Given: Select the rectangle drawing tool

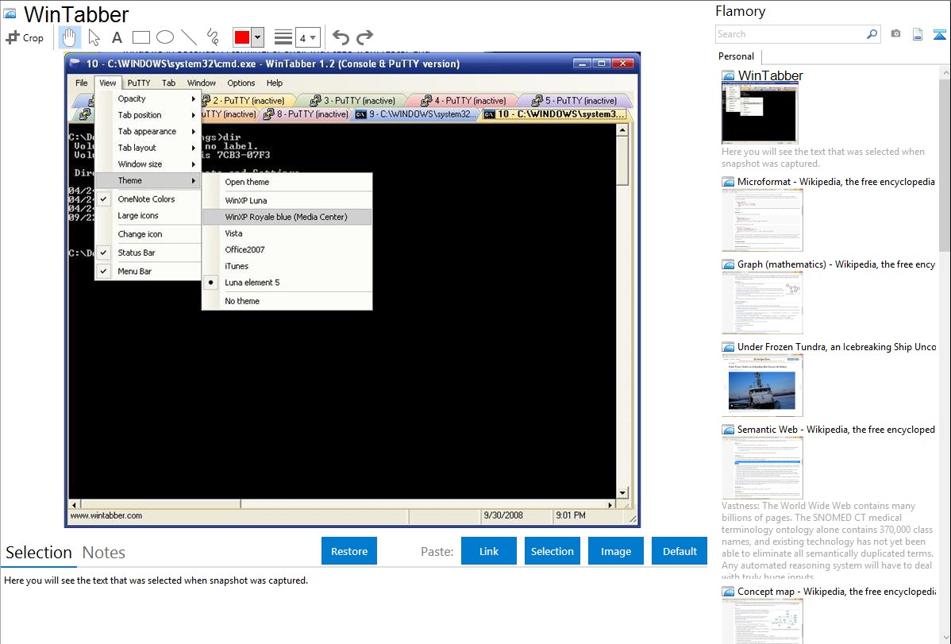Looking at the screenshot, I should pos(141,37).
